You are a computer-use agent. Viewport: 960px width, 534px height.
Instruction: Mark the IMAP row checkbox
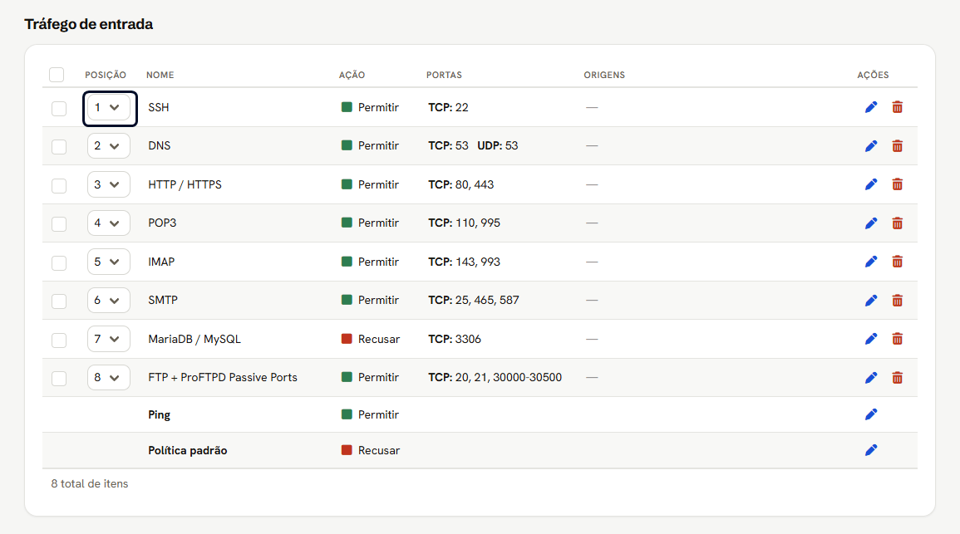(x=59, y=263)
